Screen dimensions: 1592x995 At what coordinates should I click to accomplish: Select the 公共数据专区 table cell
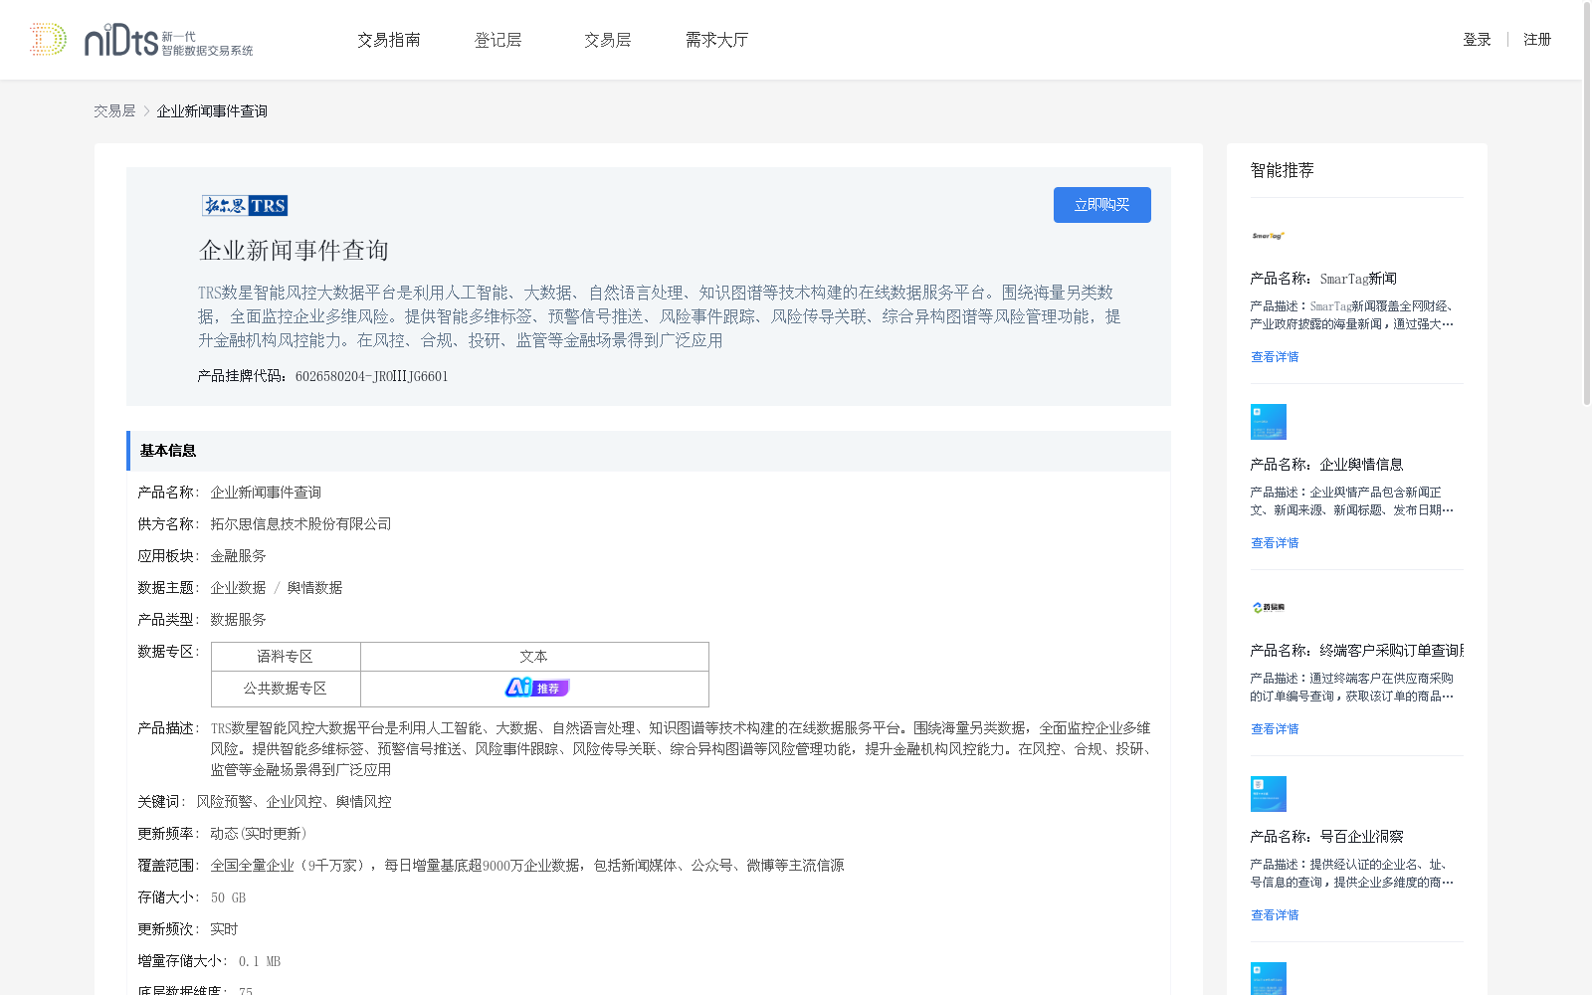[x=286, y=689]
